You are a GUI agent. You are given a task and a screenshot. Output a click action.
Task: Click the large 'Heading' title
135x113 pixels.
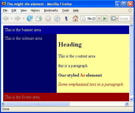tap(70, 44)
